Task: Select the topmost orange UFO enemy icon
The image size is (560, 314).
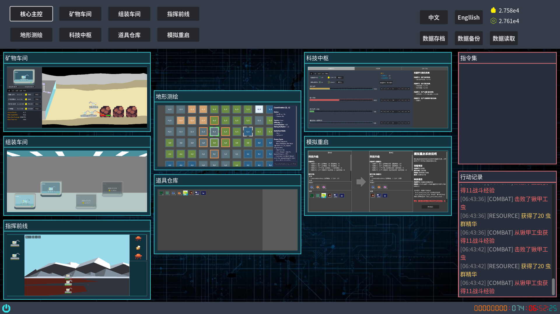Action: pyautogui.click(x=138, y=239)
